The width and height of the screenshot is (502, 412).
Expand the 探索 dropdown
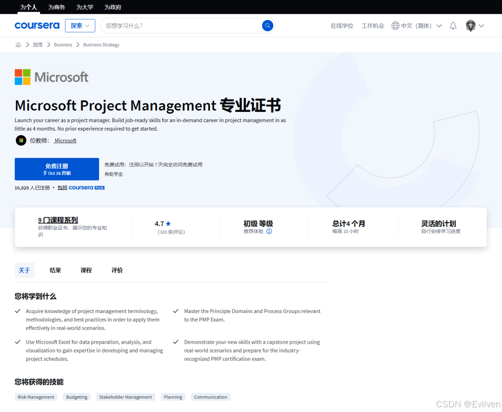(x=80, y=26)
